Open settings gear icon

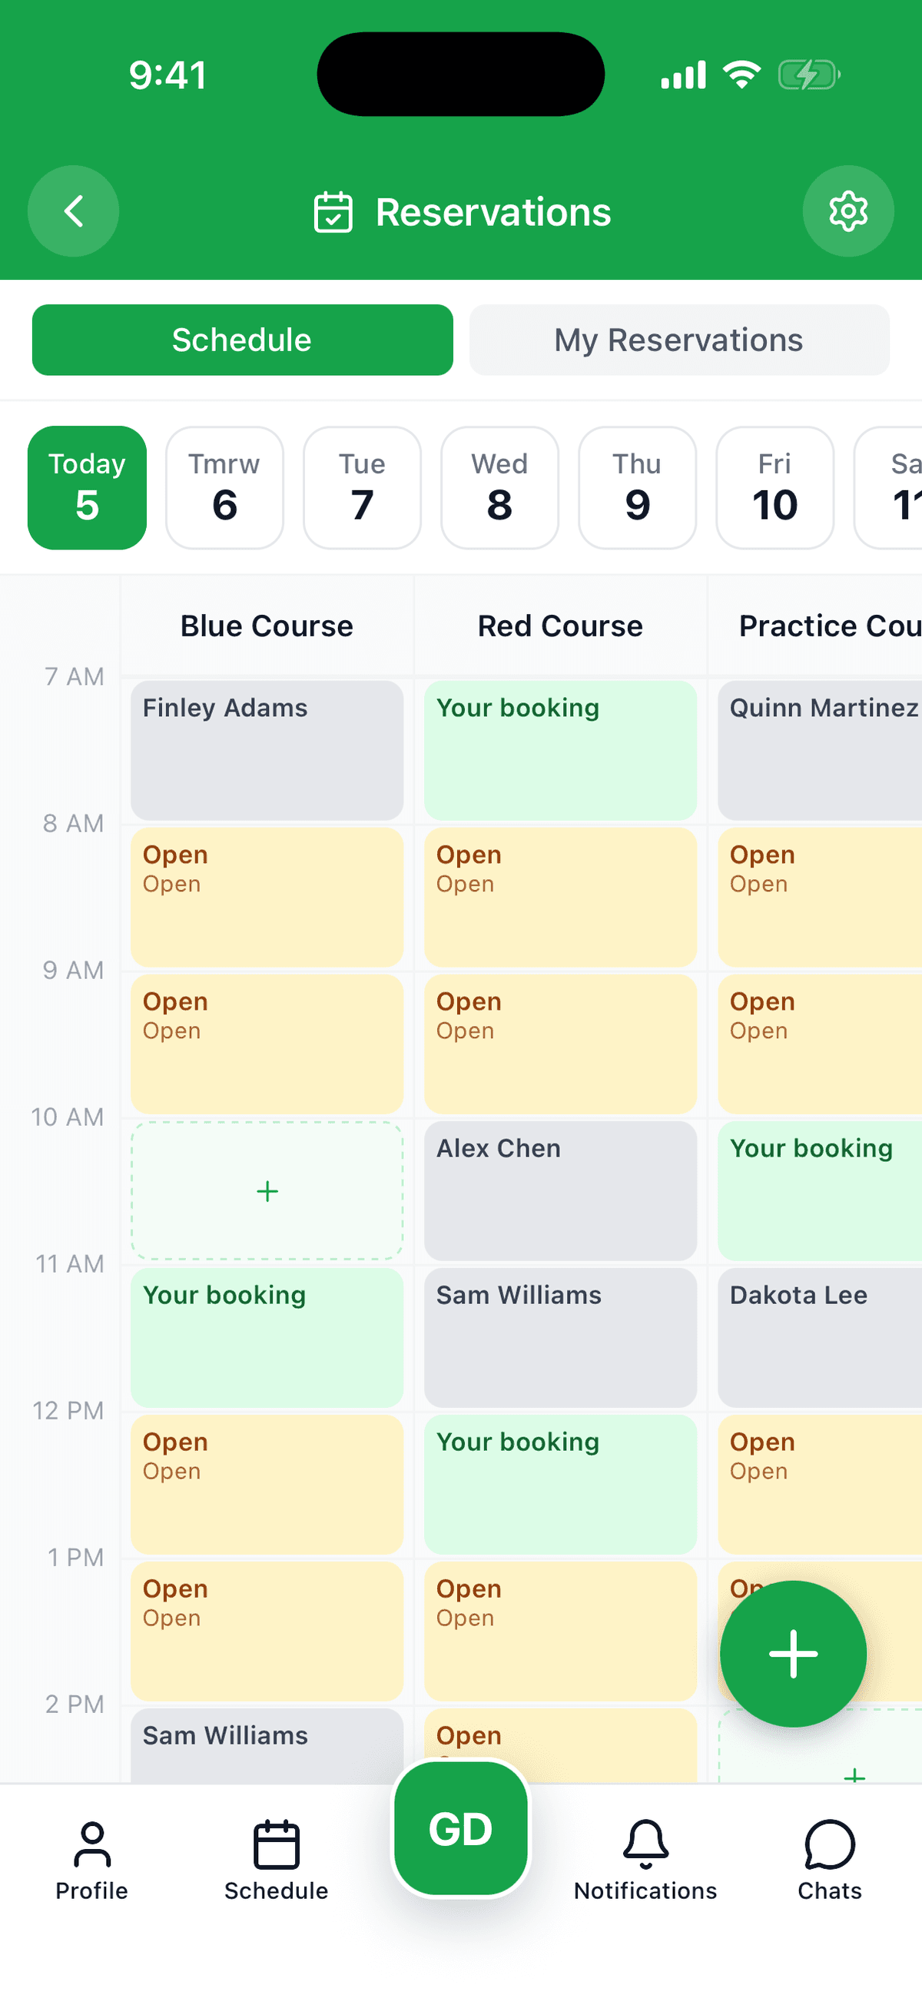847,211
